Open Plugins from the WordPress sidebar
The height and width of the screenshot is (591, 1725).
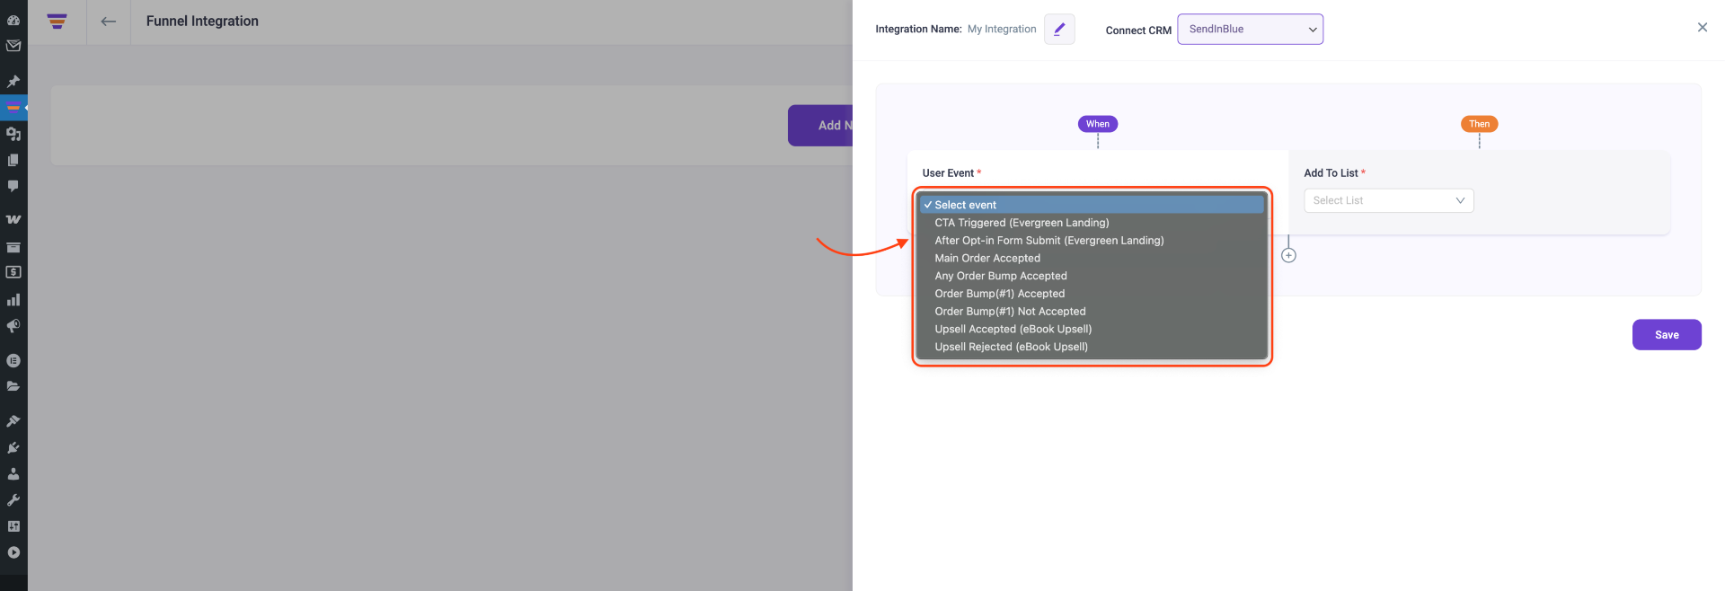tap(13, 447)
